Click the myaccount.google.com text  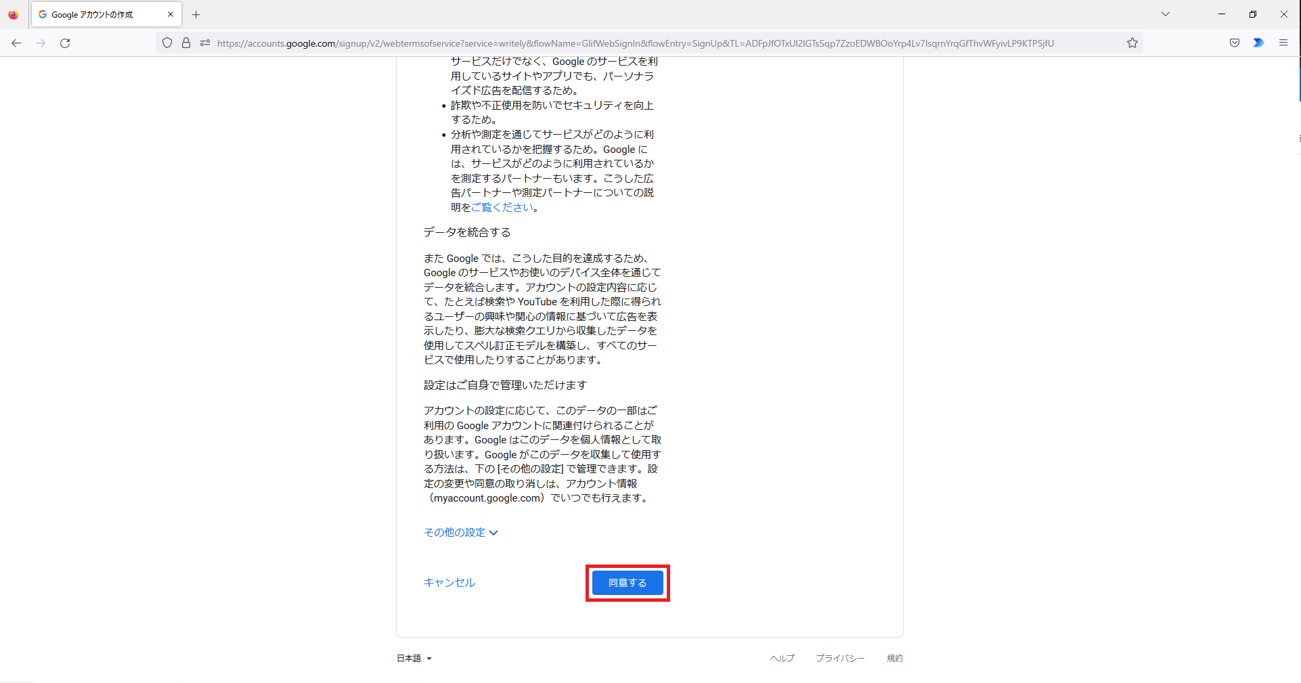click(x=487, y=498)
